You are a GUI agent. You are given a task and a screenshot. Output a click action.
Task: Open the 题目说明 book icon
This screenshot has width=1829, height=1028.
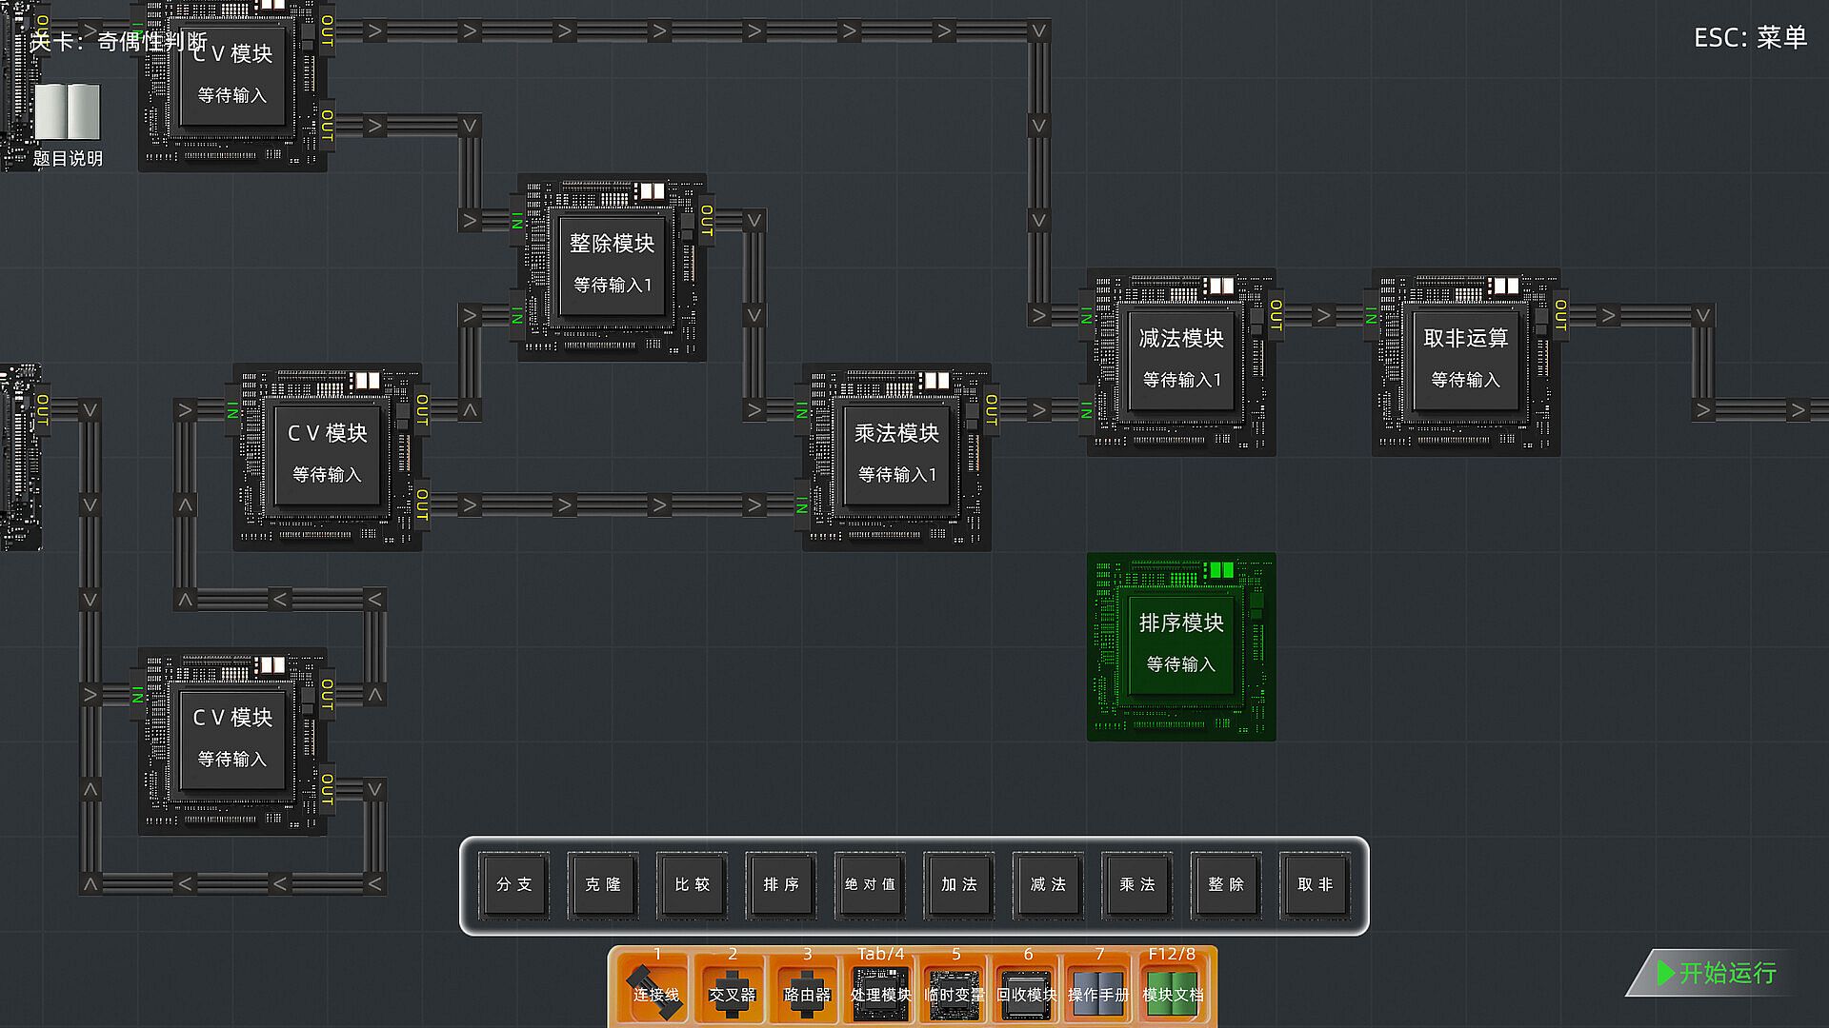point(67,112)
